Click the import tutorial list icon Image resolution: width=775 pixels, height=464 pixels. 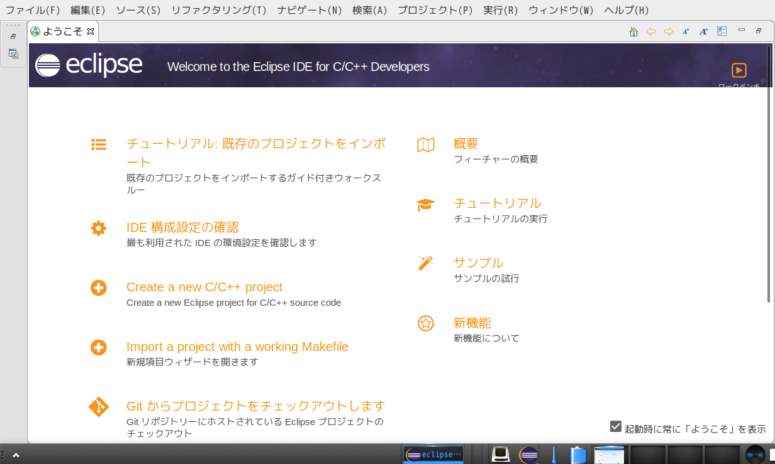point(99,144)
